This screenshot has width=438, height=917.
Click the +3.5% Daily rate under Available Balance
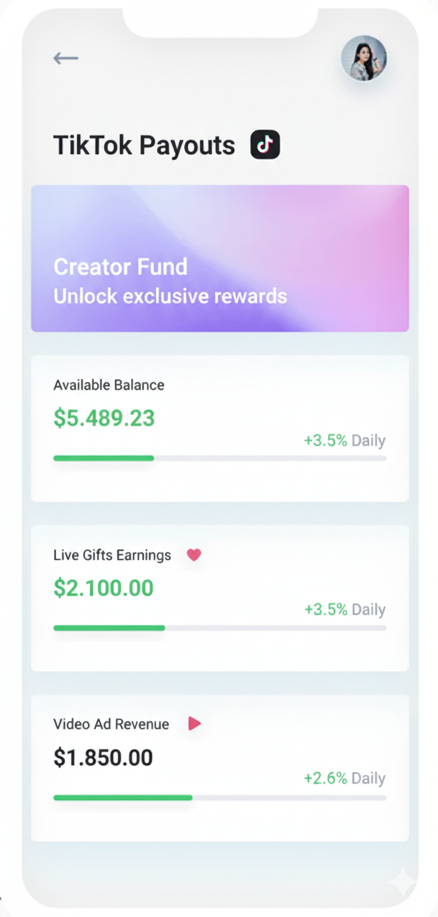pyautogui.click(x=344, y=440)
